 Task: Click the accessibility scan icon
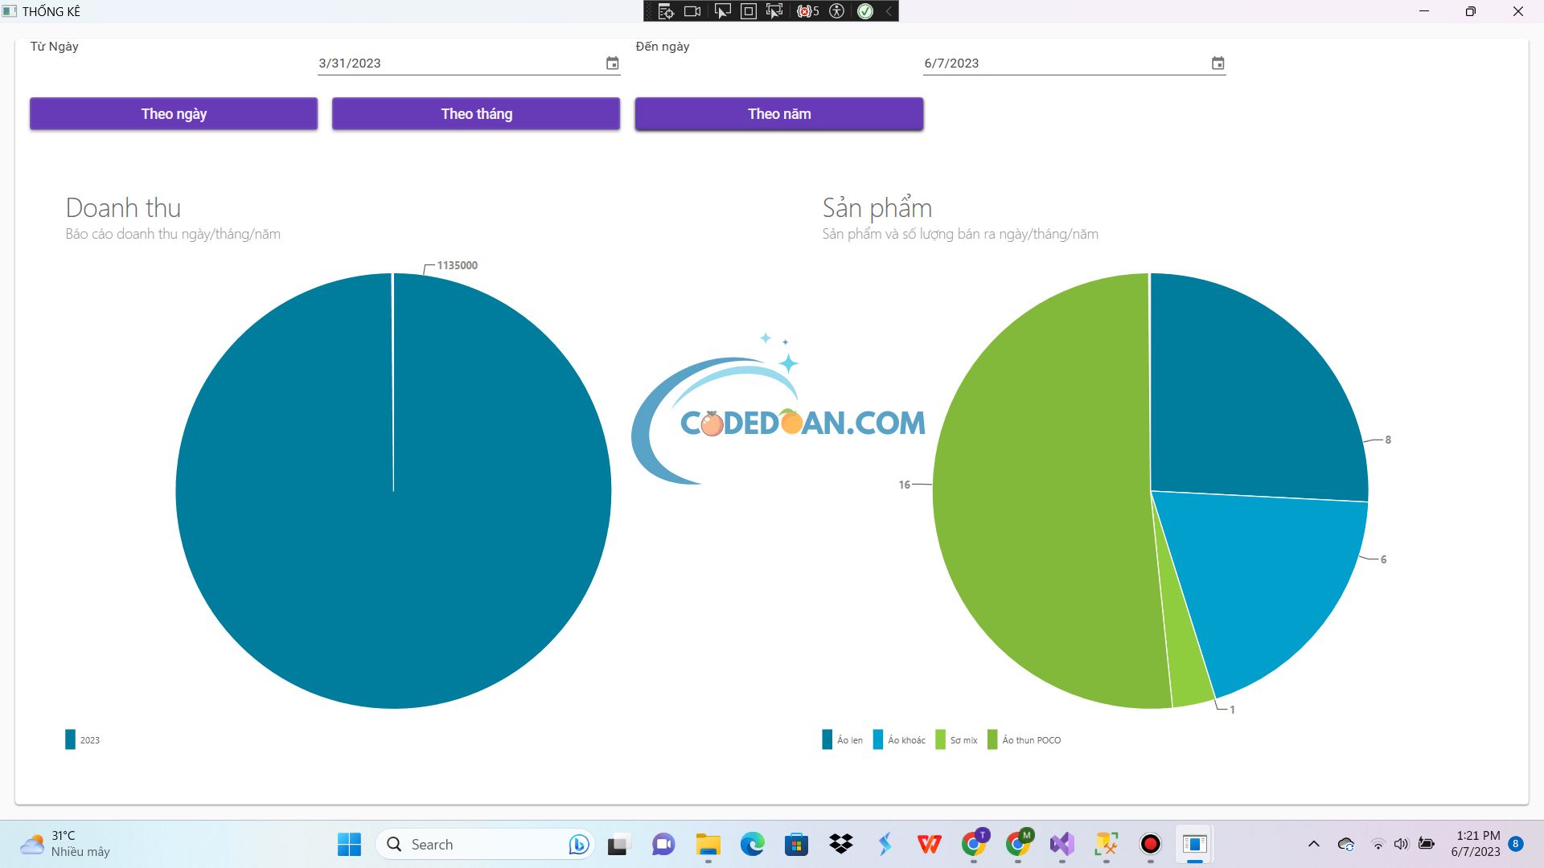[x=837, y=11]
